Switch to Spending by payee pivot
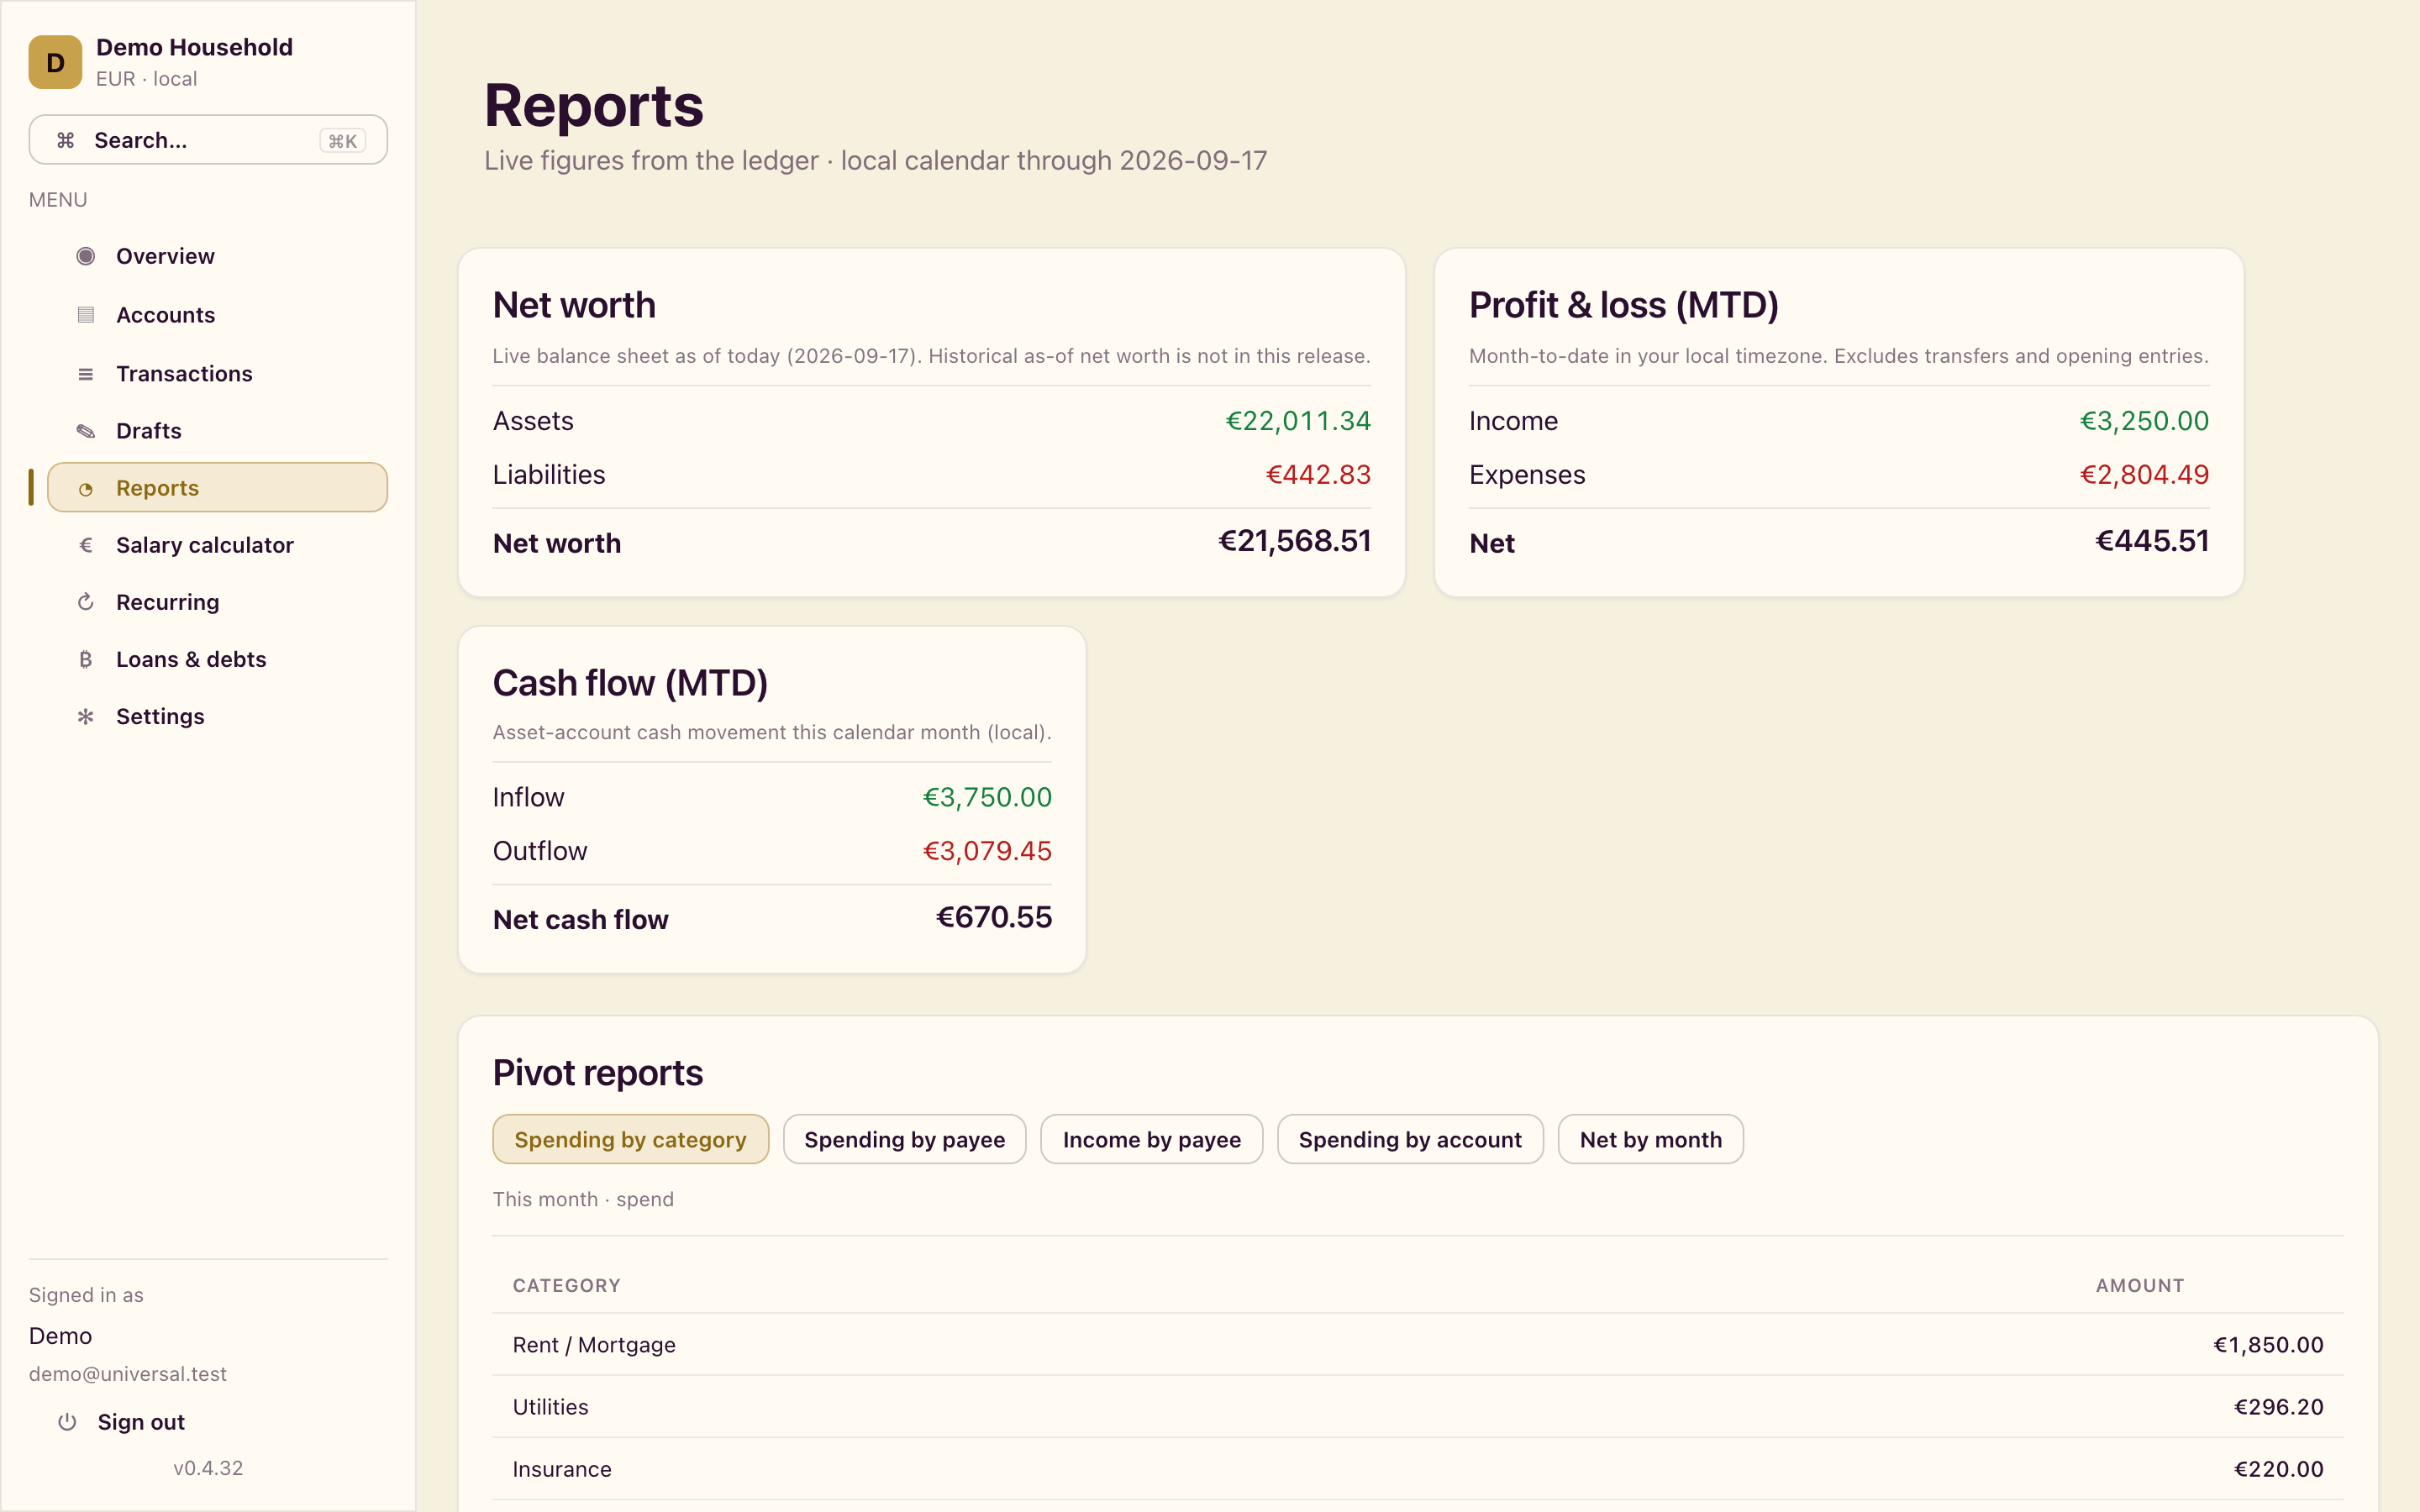 click(x=904, y=1139)
